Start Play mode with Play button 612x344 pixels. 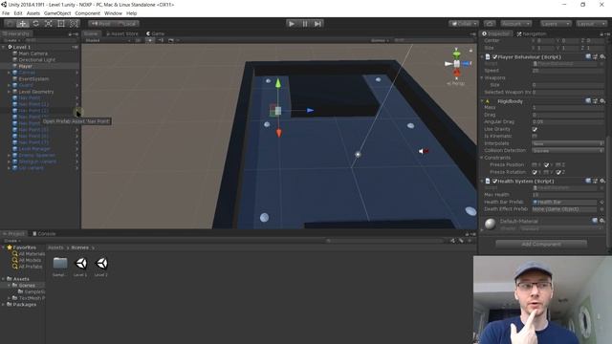coord(292,24)
